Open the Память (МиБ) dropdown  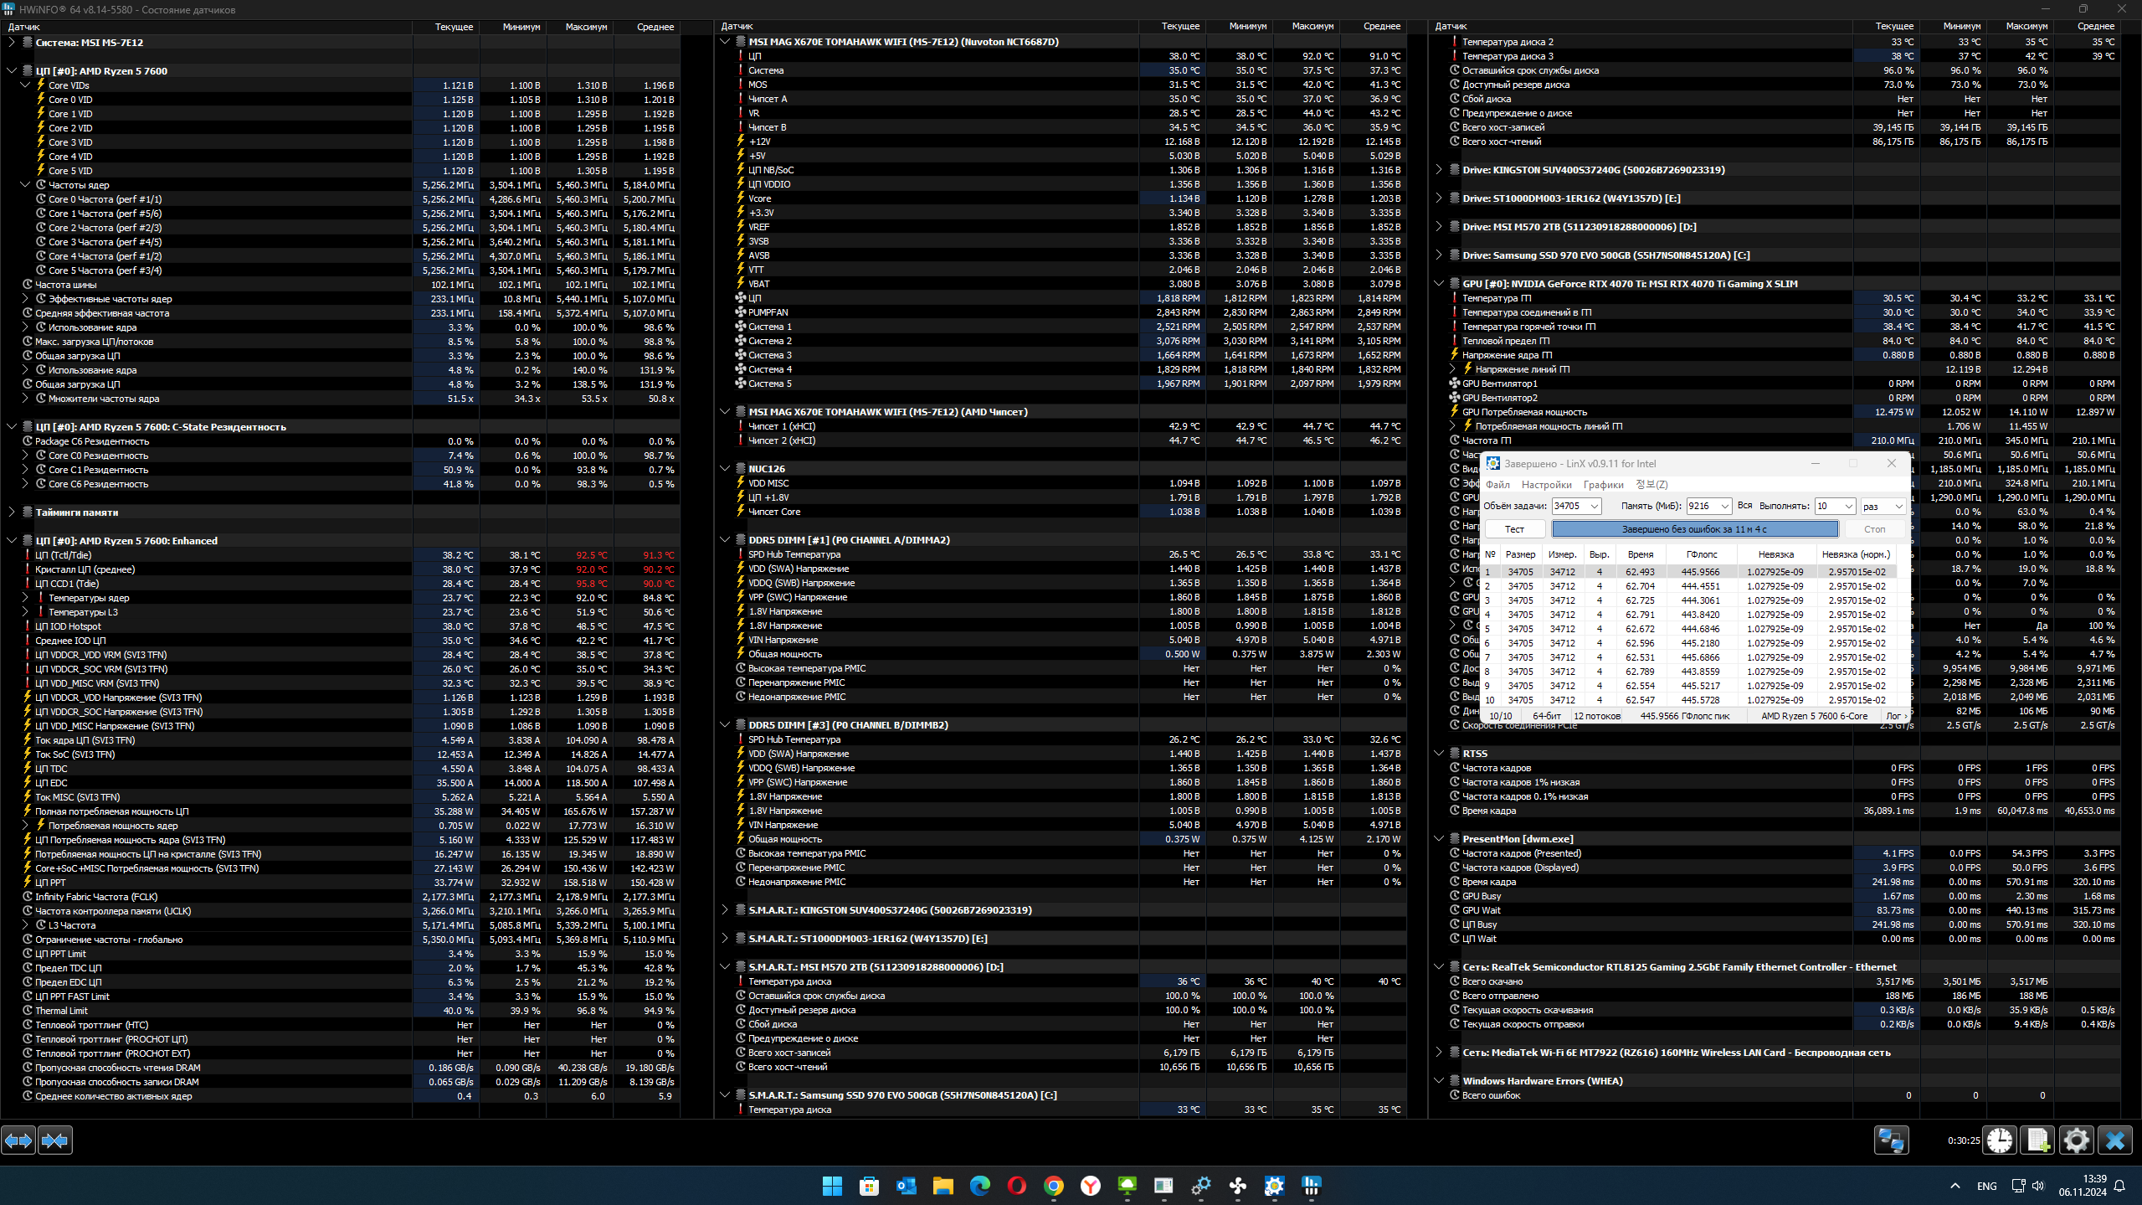[x=1724, y=507]
